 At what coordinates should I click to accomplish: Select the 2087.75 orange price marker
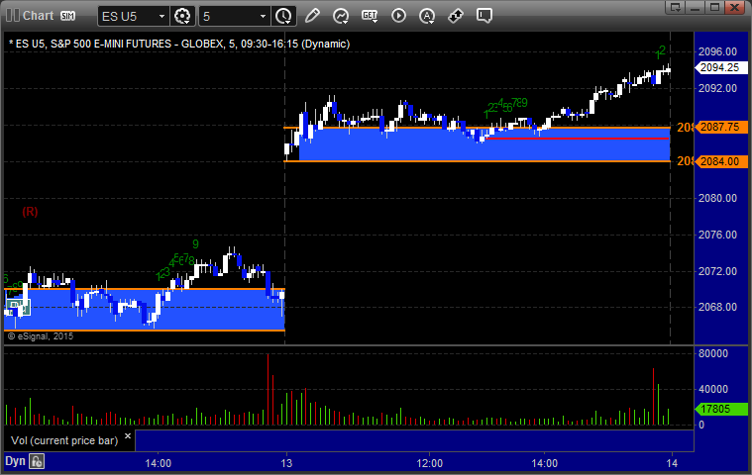[x=721, y=127]
